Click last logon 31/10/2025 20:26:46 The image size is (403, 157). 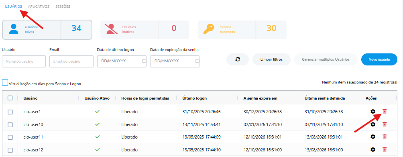(x=201, y=112)
